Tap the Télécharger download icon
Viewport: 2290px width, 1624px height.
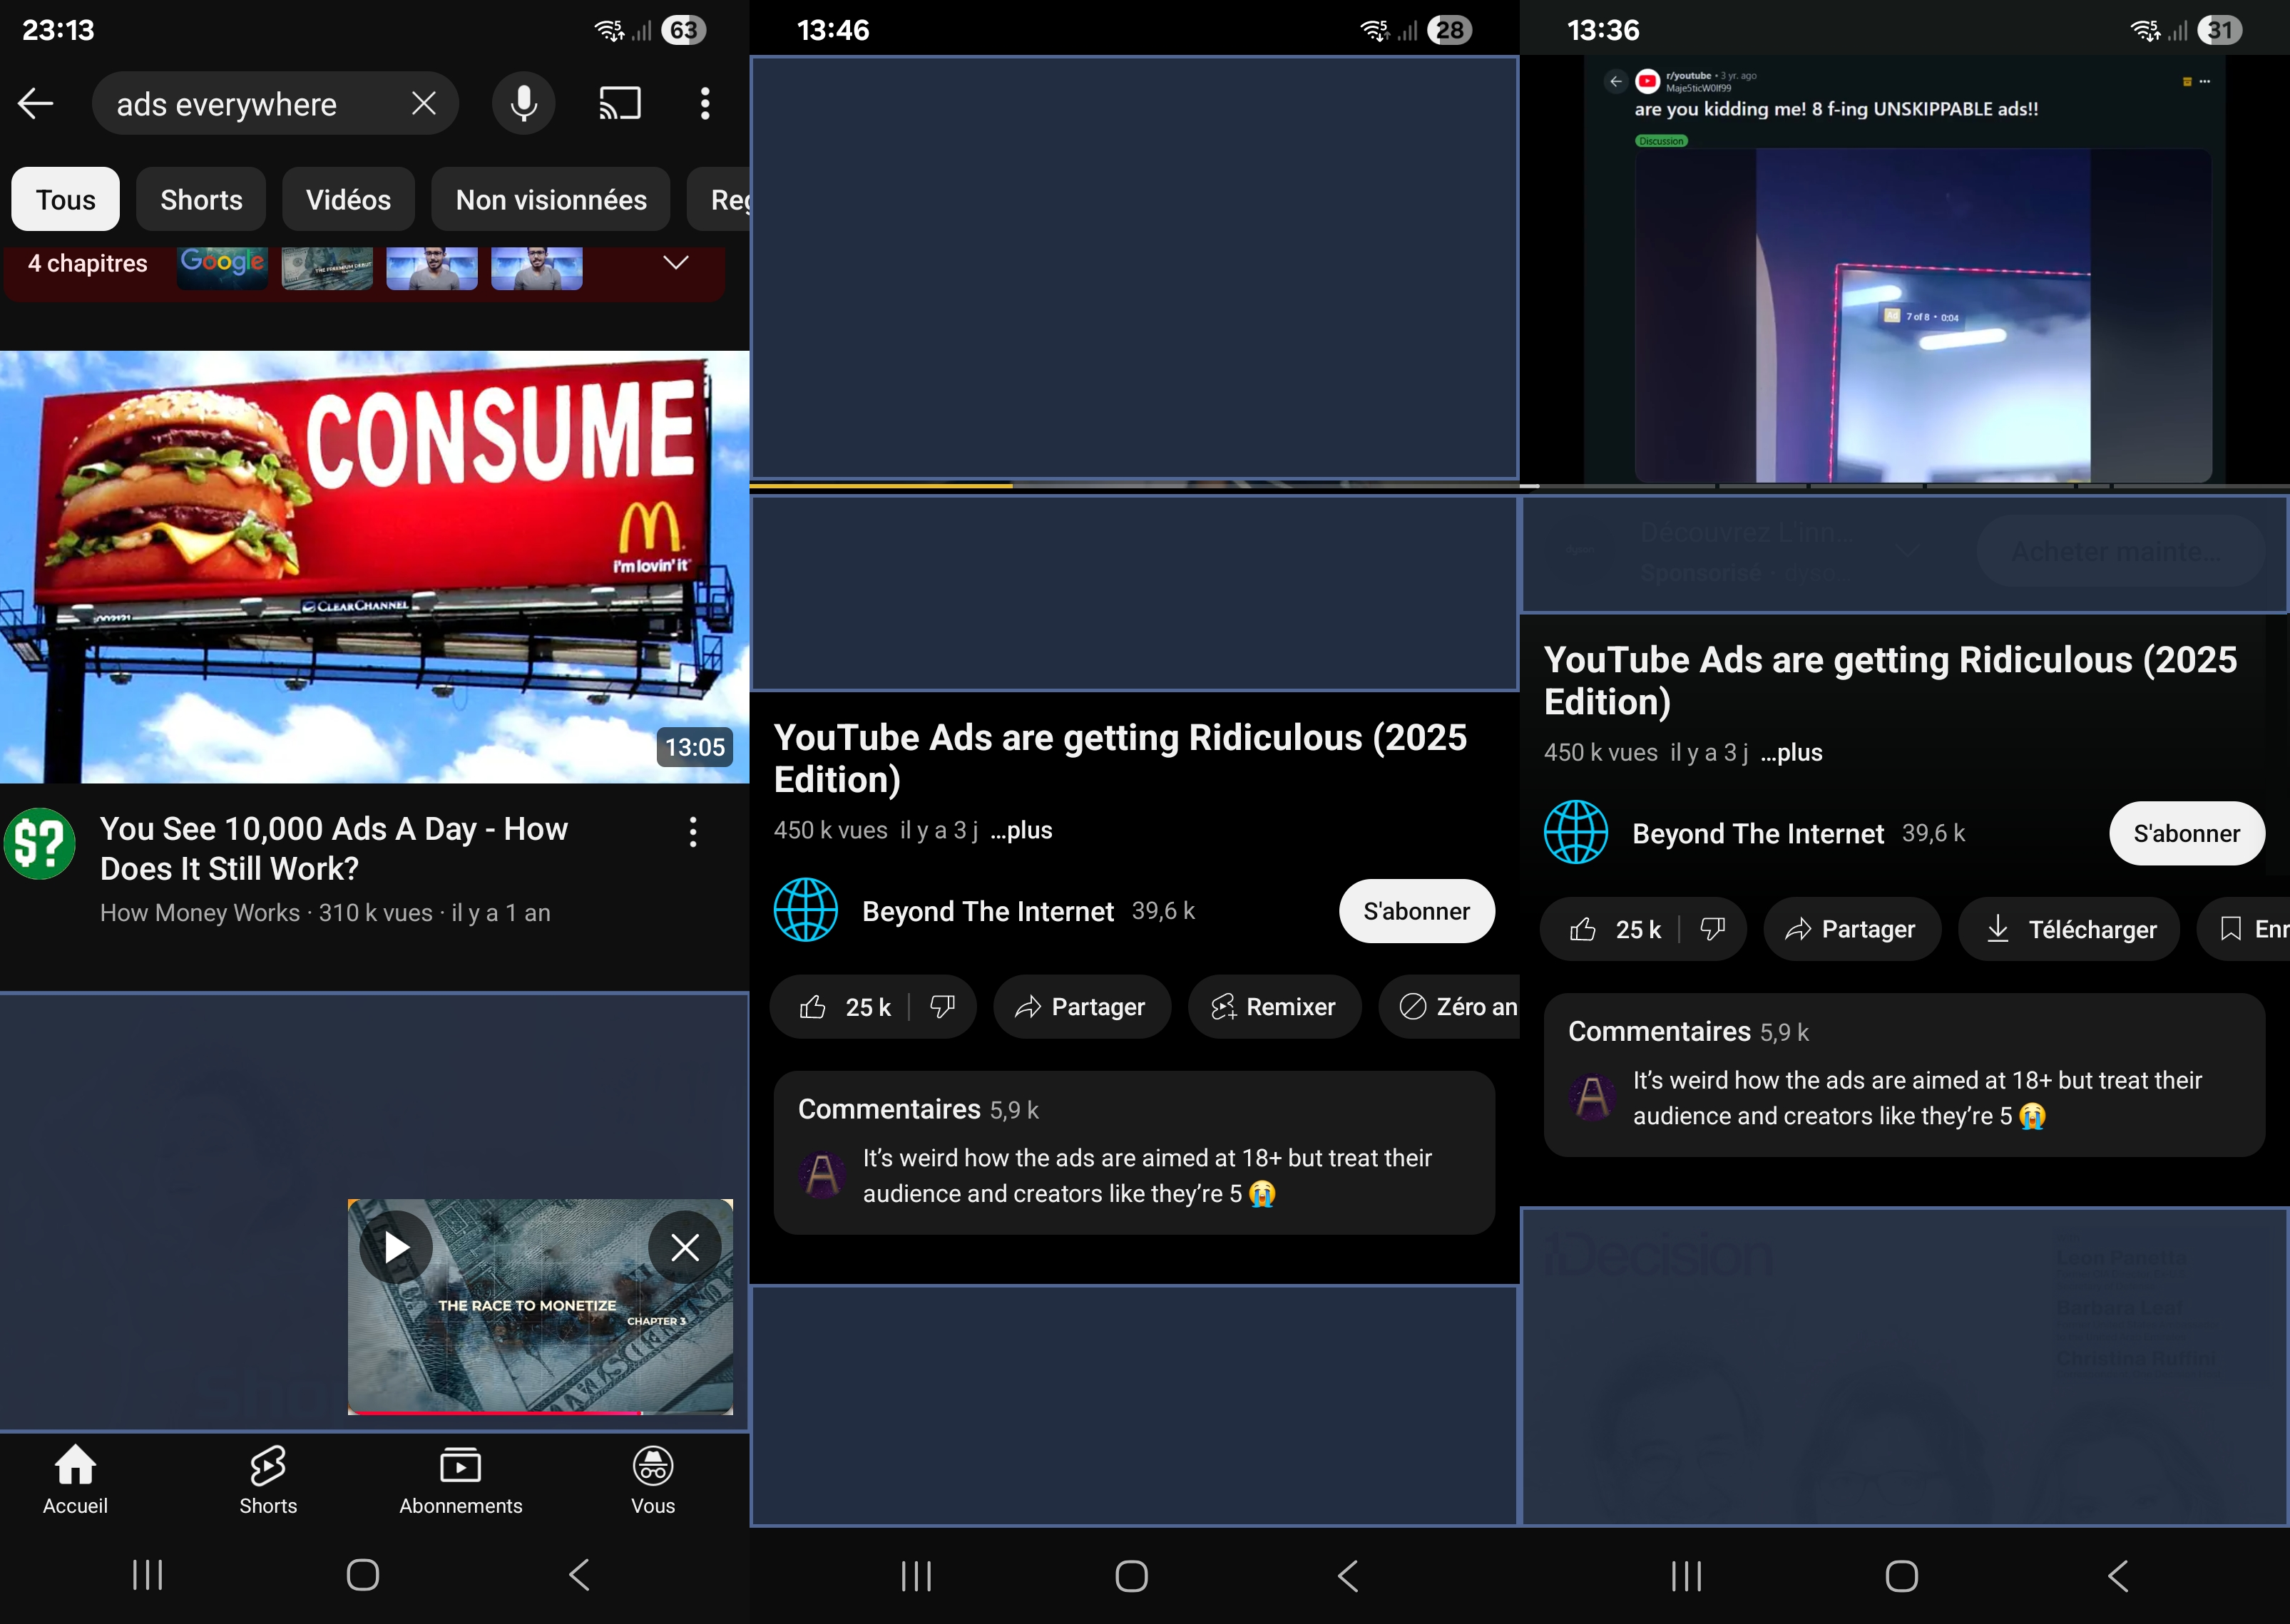2068,929
